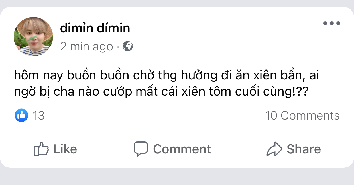Click the gray background below the post card

click(177, 177)
